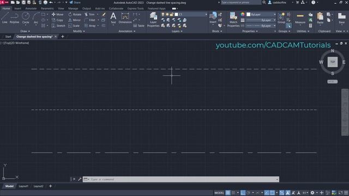Select the Erase tool icon
This screenshot has width=349, height=196.
pos(104,15)
